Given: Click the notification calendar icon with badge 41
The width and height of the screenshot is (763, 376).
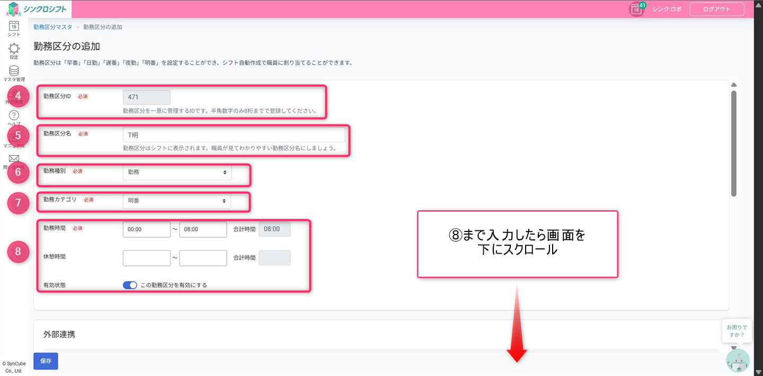Looking at the screenshot, I should pos(636,9).
